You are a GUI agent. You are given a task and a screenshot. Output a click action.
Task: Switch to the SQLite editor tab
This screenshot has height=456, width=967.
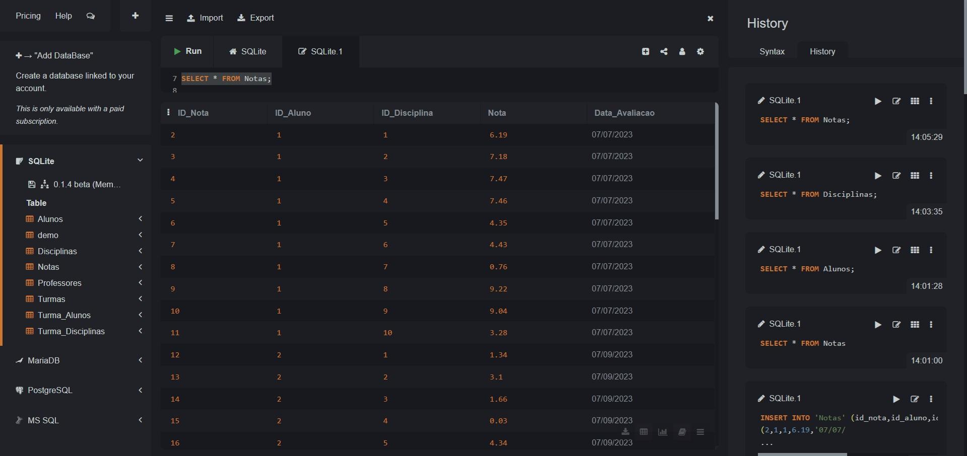pyautogui.click(x=247, y=51)
